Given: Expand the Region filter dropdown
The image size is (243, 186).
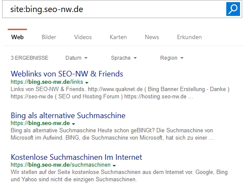Looking at the screenshot, I should click(172, 58).
